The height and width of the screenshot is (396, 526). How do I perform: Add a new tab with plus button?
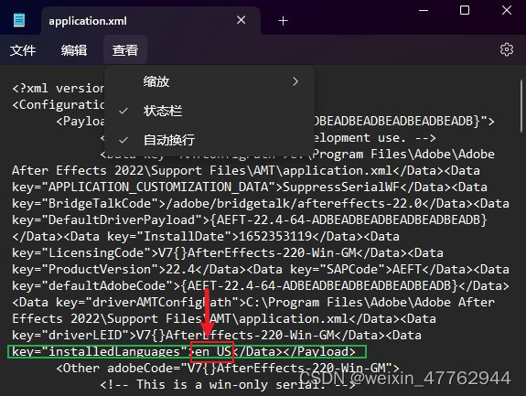click(284, 21)
